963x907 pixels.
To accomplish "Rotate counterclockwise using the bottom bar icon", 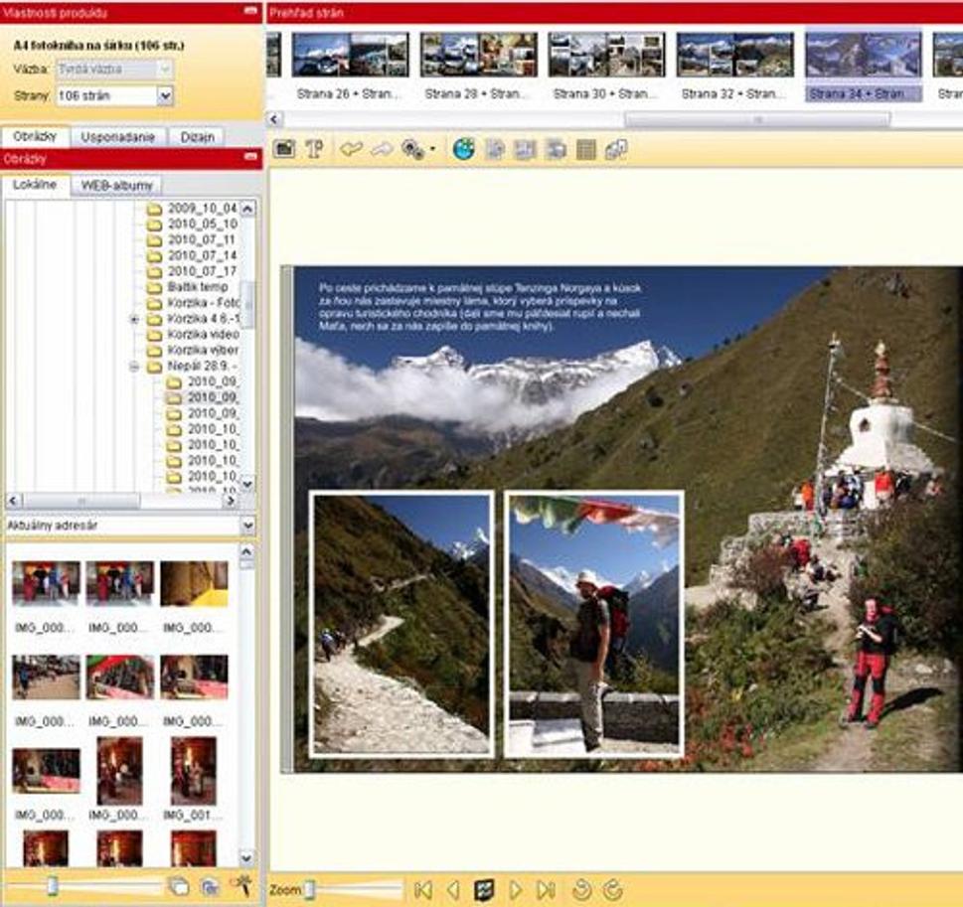I will (x=581, y=889).
